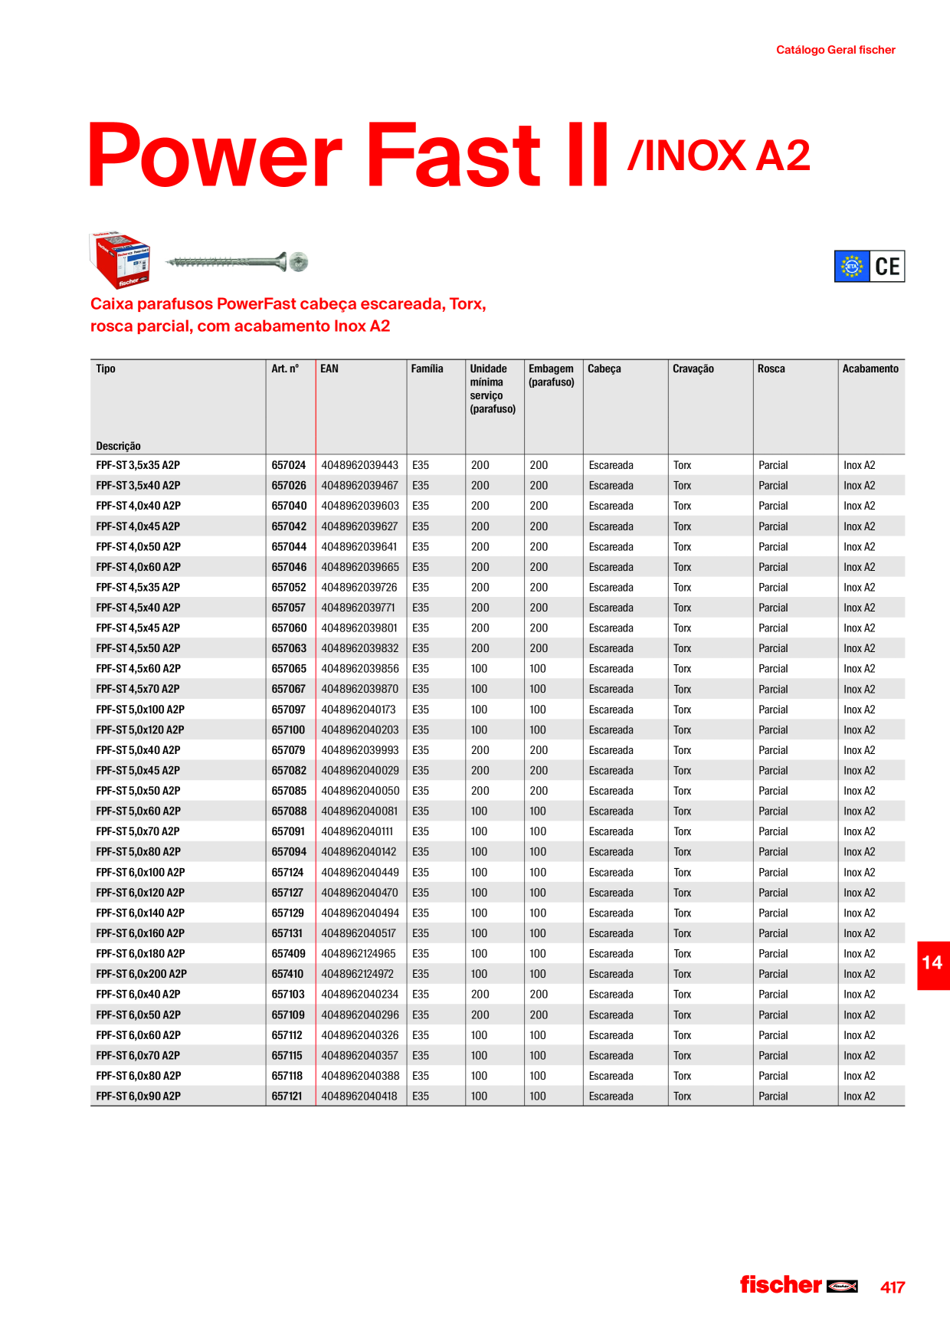Click the 'Catálogo Geral fischer' header text
The width and height of the screenshot is (950, 1344).
tap(836, 50)
